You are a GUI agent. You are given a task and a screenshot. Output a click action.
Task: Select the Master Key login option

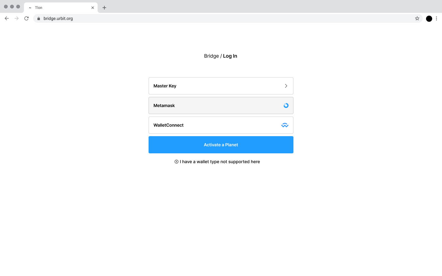[221, 86]
